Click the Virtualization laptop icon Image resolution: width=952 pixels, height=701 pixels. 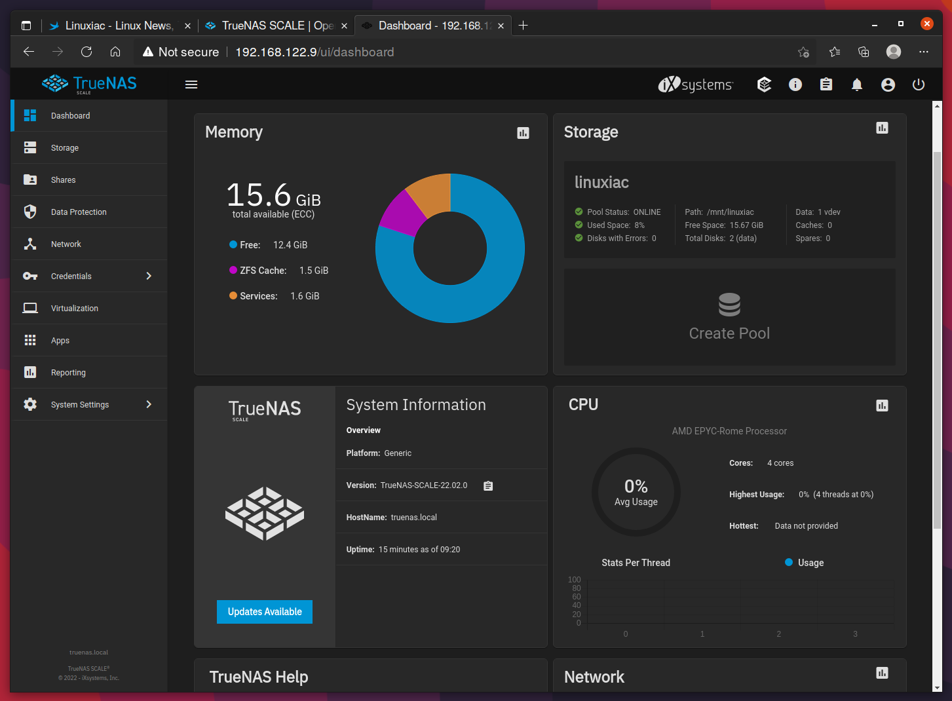tap(30, 308)
